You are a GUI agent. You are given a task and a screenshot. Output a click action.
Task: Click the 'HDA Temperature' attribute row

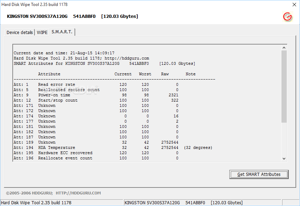[x=113, y=147]
